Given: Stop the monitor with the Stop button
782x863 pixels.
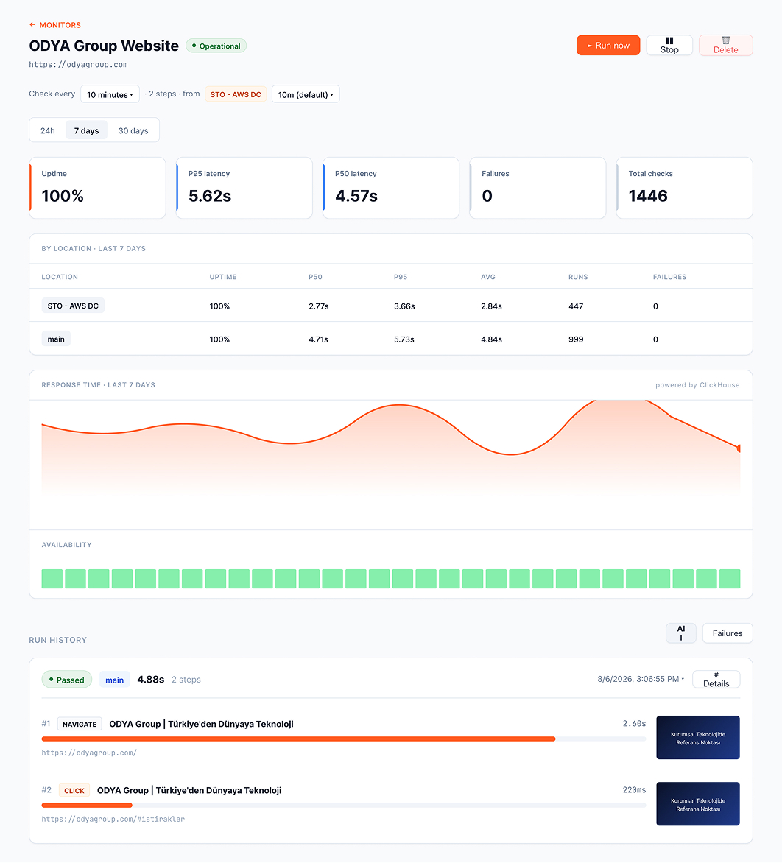Looking at the screenshot, I should 669,45.
